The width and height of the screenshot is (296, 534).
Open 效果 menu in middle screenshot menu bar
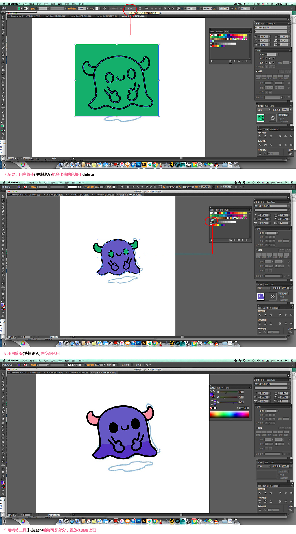point(60,183)
